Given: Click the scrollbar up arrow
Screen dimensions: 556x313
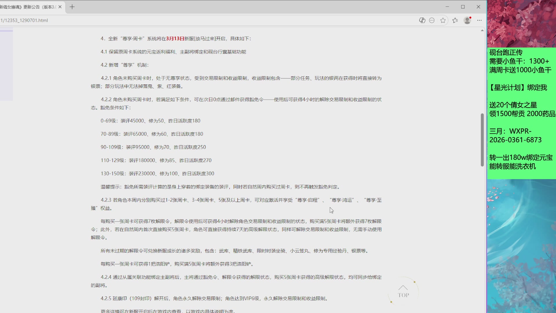Looking at the screenshot, I should point(482,30).
